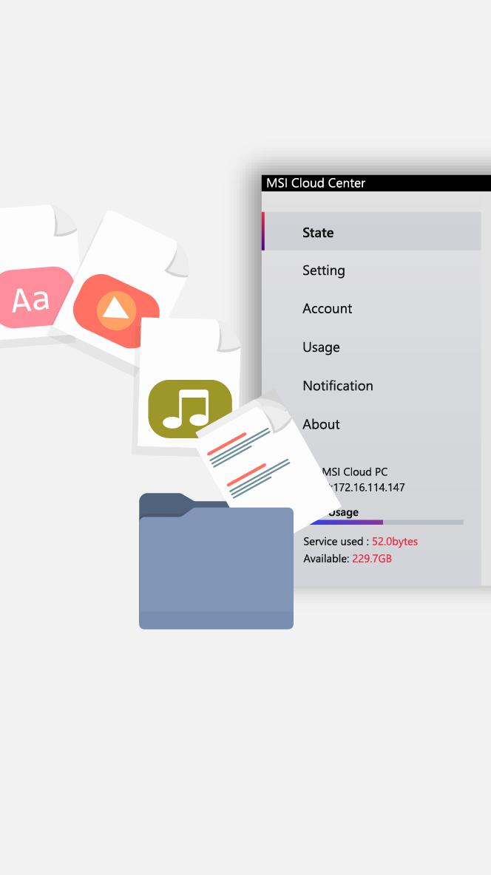Viewport: 491px width, 875px height.
Task: Select Usage in the sidebar menu
Action: 321,347
